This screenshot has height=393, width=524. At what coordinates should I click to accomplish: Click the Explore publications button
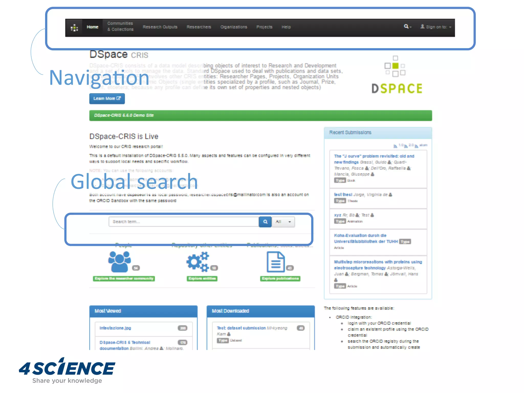tap(280, 278)
